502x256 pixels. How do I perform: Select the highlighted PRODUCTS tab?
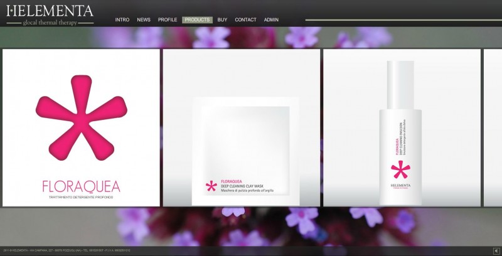(197, 20)
